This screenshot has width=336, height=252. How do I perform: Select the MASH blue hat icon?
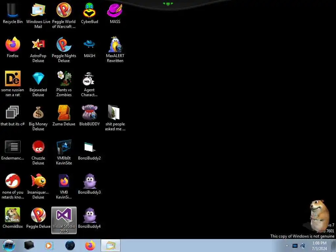point(90,47)
